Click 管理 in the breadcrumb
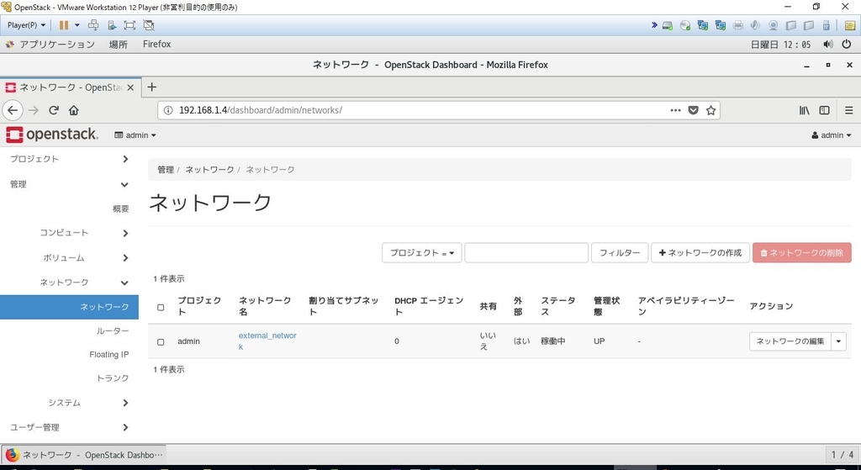 166,170
